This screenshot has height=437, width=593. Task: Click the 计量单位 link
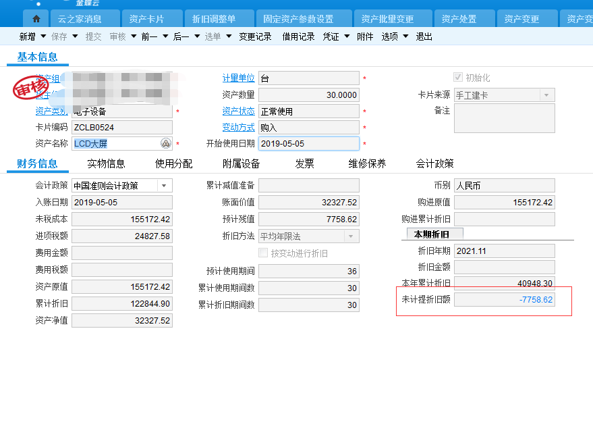239,78
